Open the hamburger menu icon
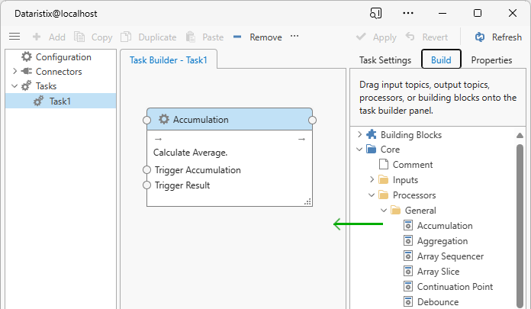The image size is (531, 309). [14, 37]
